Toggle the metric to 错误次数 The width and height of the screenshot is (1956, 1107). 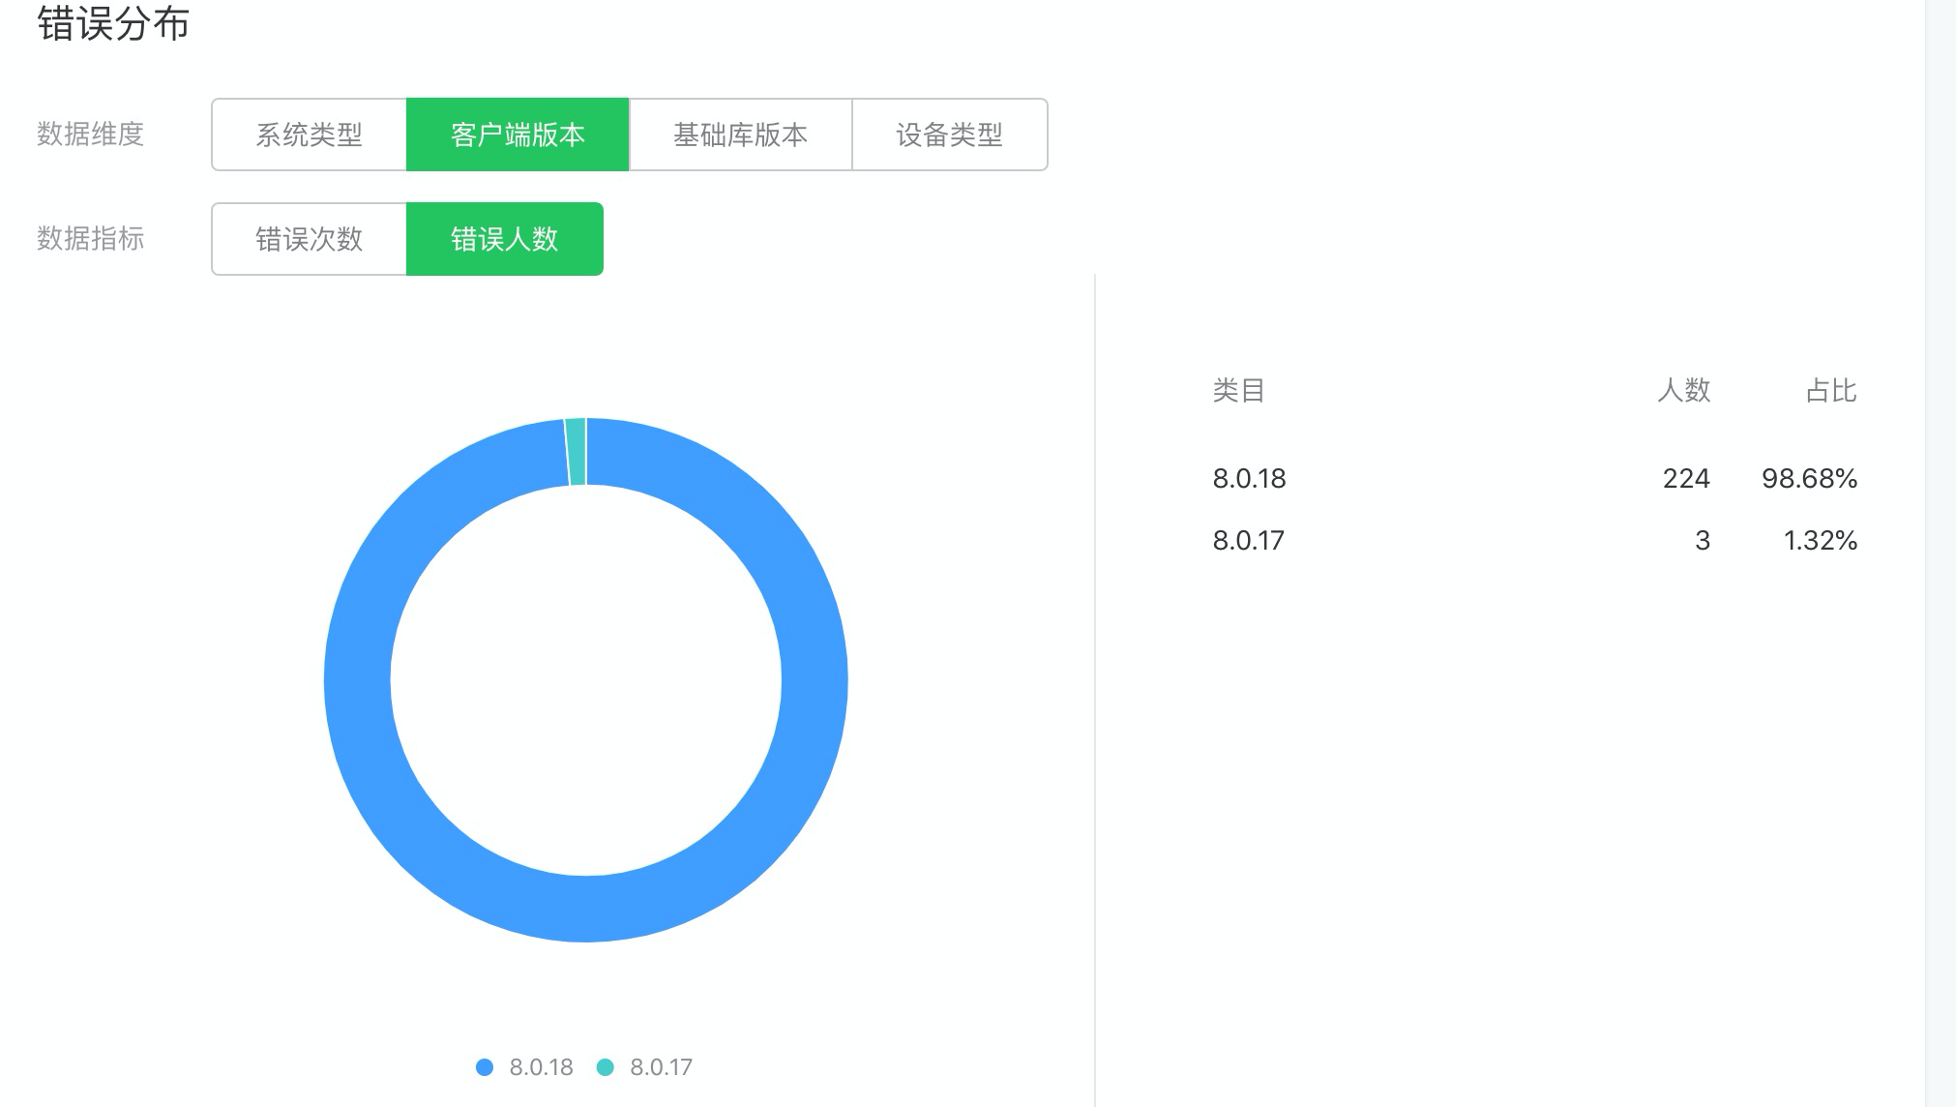pyautogui.click(x=309, y=239)
